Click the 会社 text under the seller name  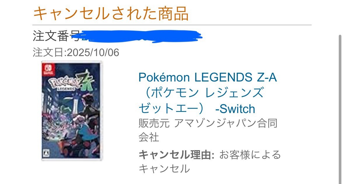(x=149, y=137)
